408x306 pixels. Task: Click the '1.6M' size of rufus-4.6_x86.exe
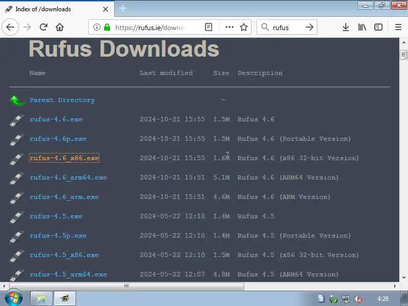pyautogui.click(x=221, y=158)
